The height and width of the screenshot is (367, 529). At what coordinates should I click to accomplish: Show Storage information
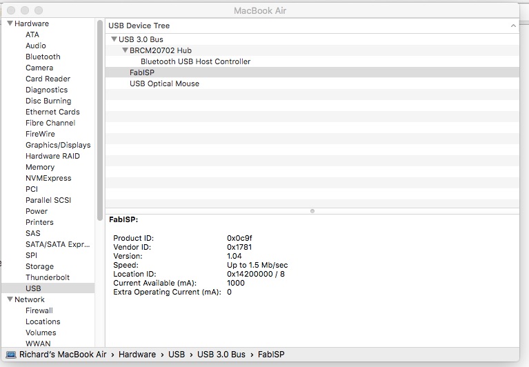point(39,266)
